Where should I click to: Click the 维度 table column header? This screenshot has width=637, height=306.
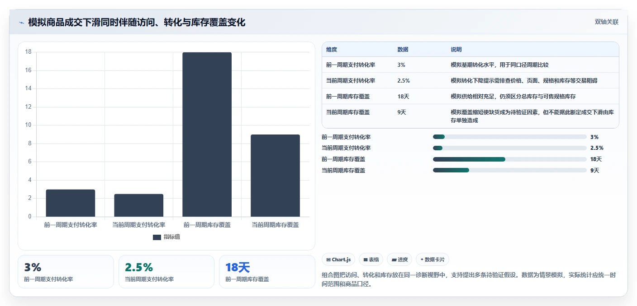(332, 50)
